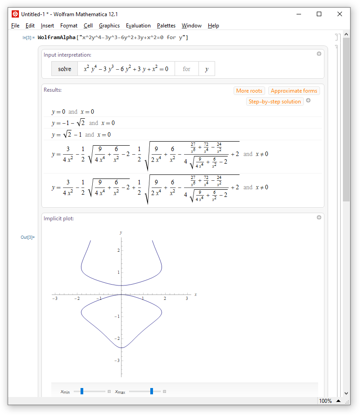
Task: Click the scroll down arrow
Action: pyautogui.click(x=346, y=393)
